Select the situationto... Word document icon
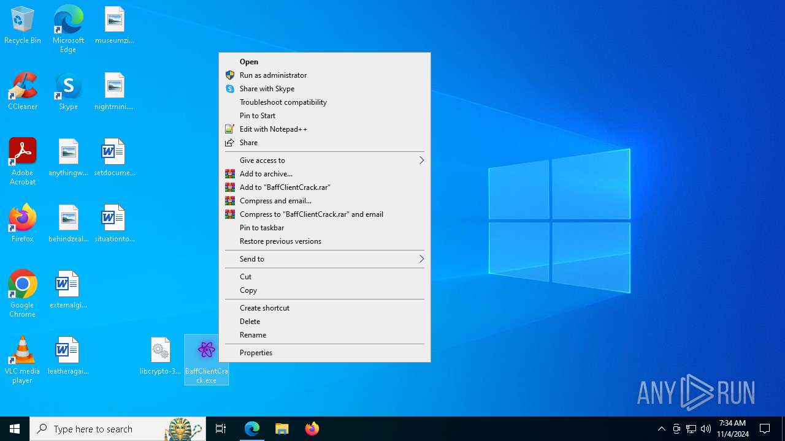 click(x=115, y=224)
